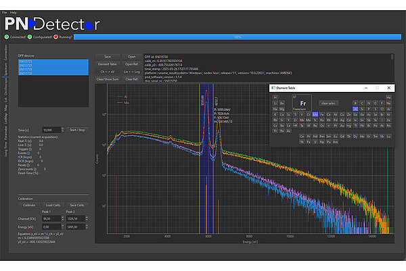Click the Load Calib. button
The width and height of the screenshot is (406, 271).
point(54,205)
